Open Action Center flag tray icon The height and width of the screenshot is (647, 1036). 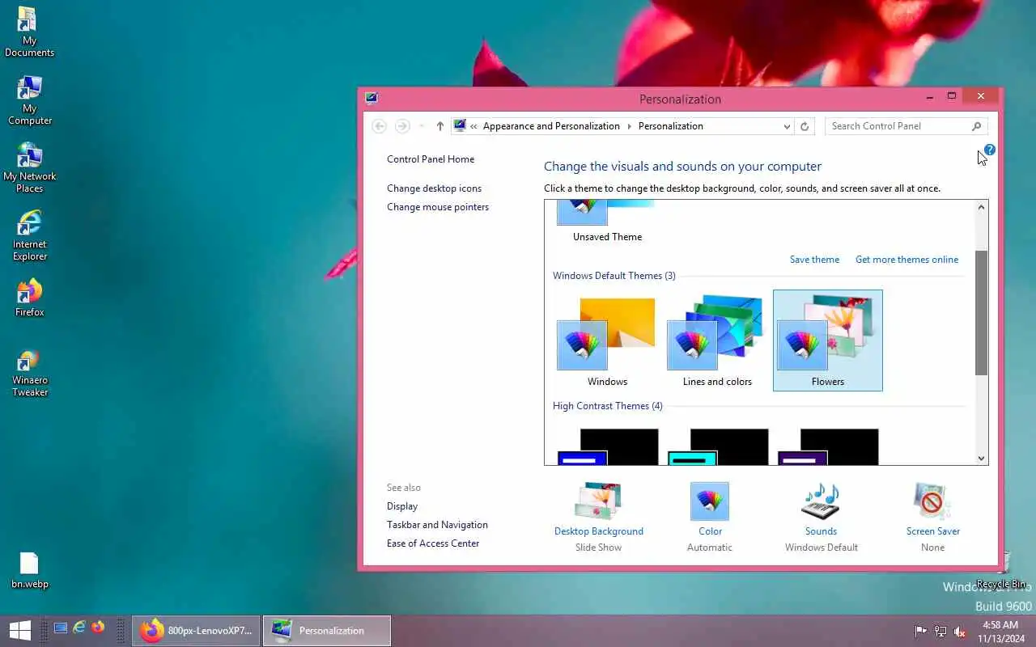[921, 631]
